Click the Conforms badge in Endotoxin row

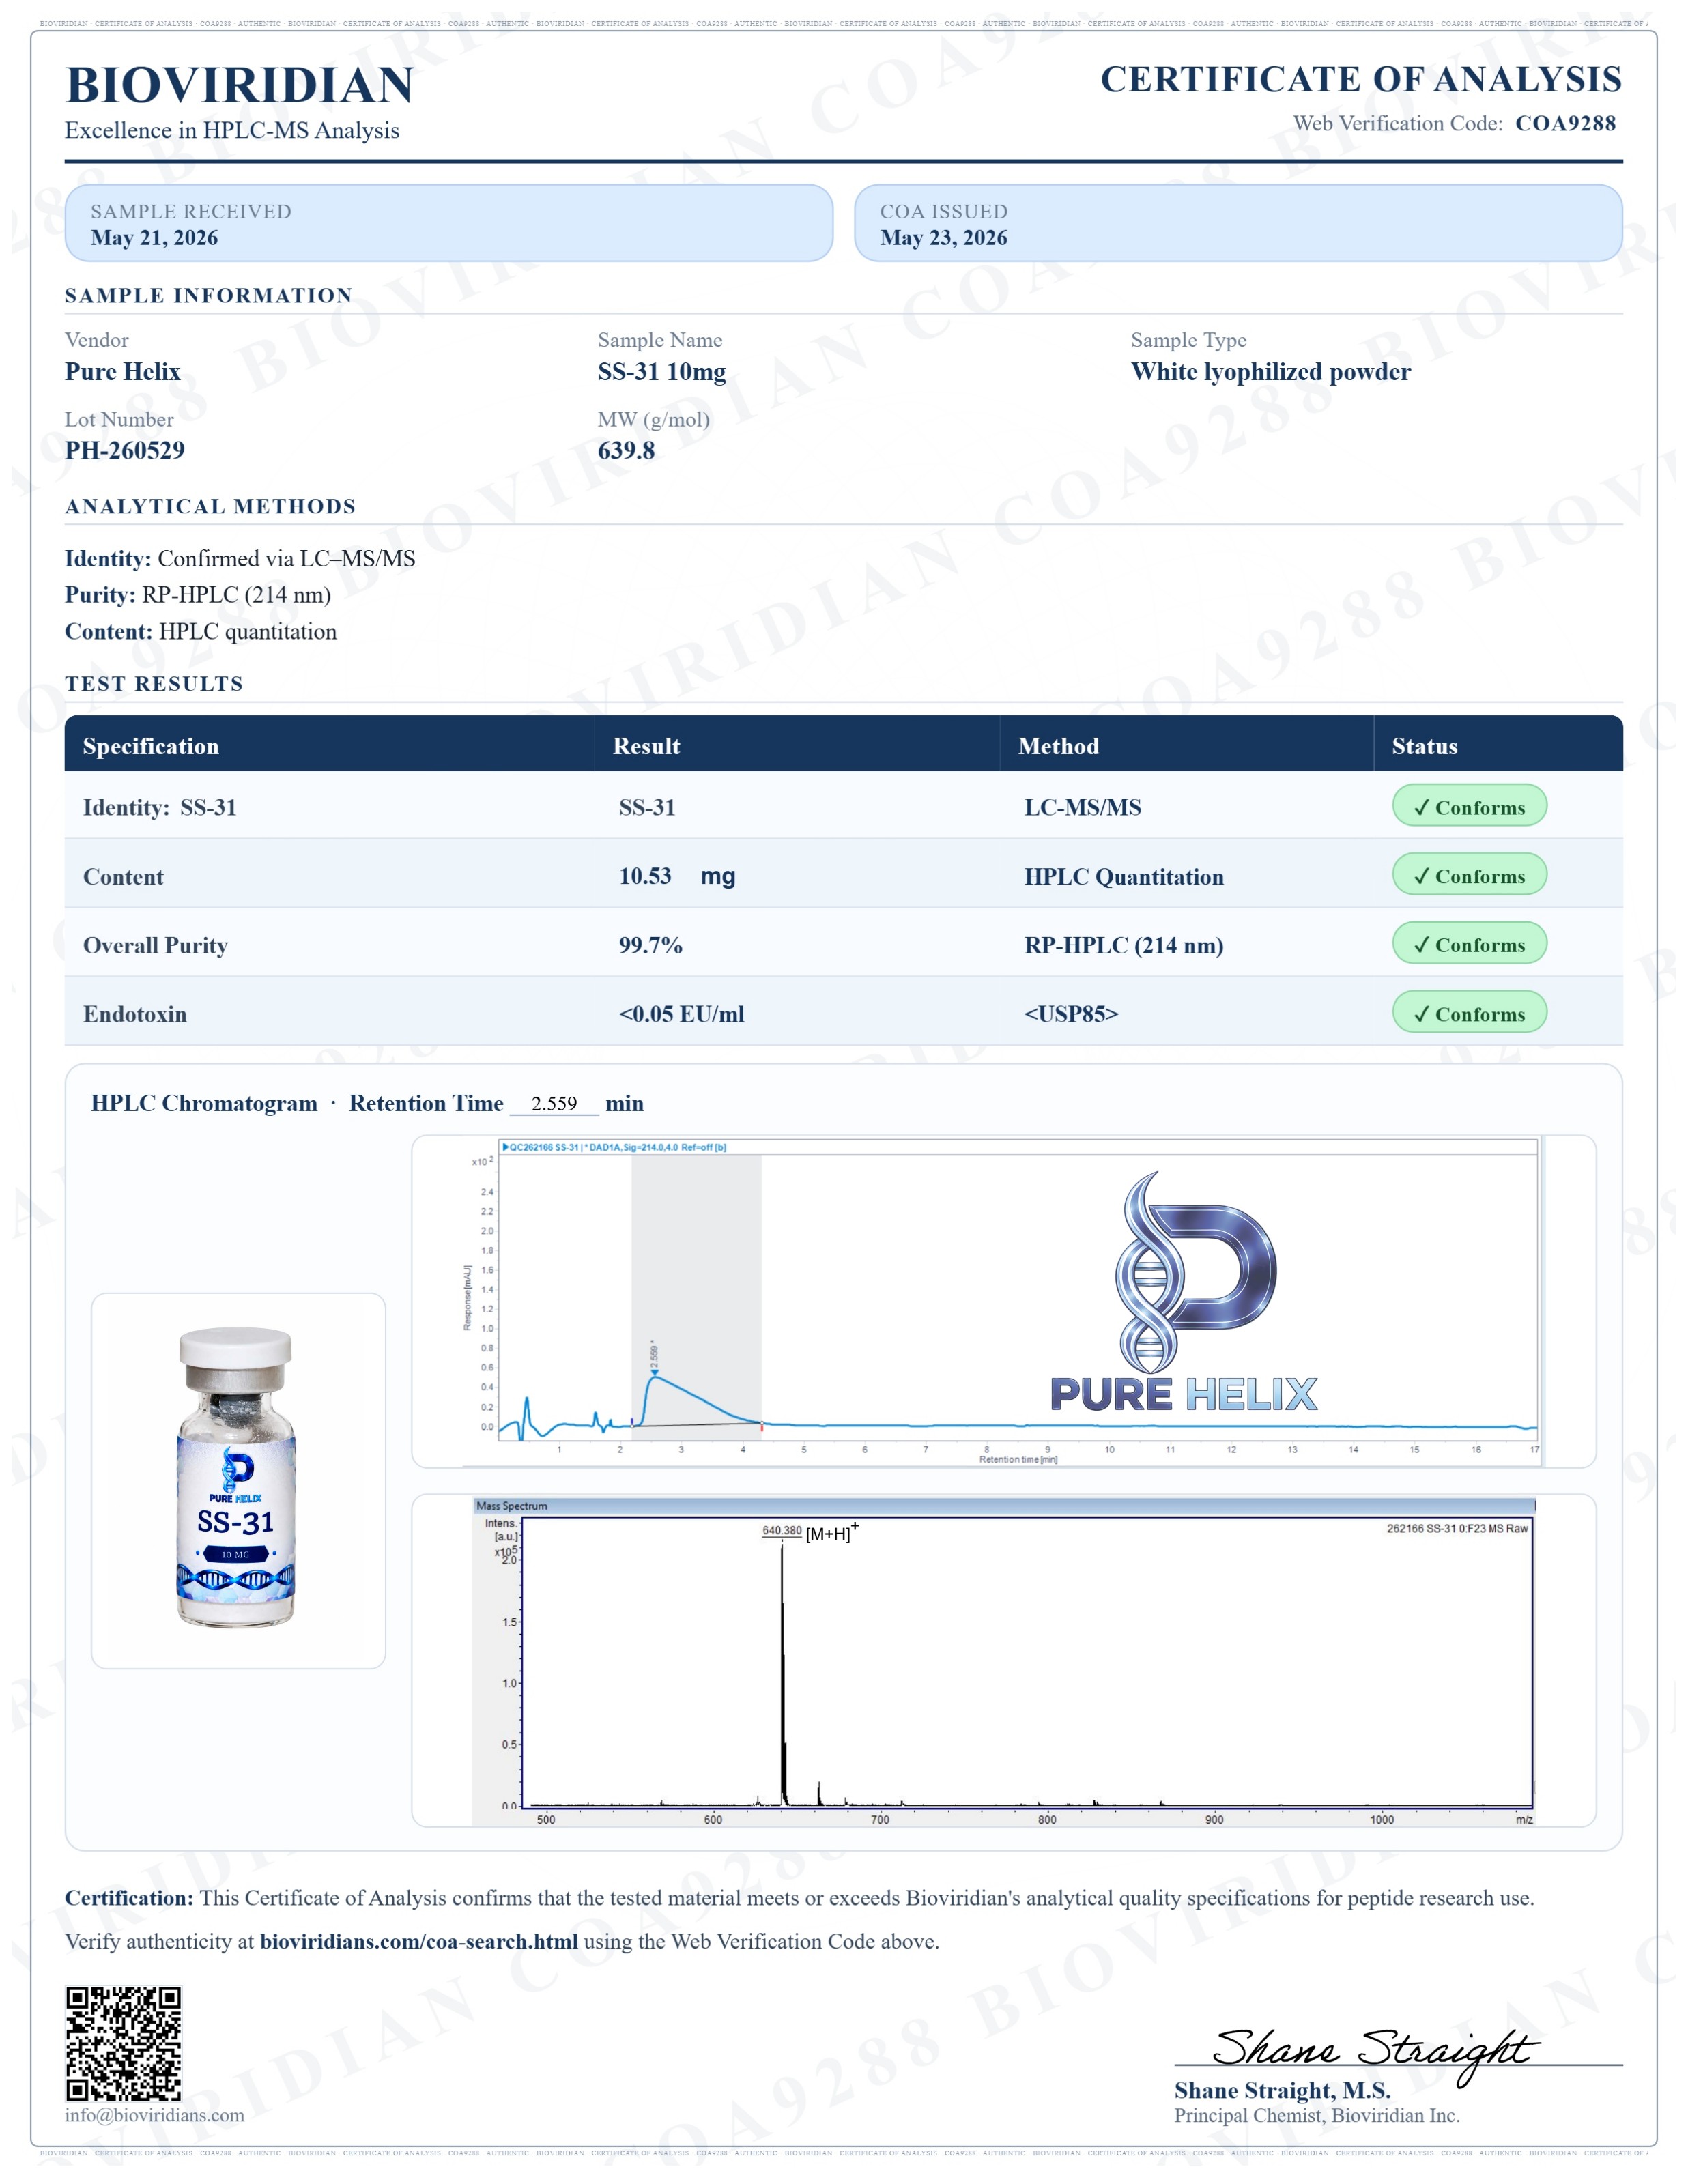pos(1469,1013)
